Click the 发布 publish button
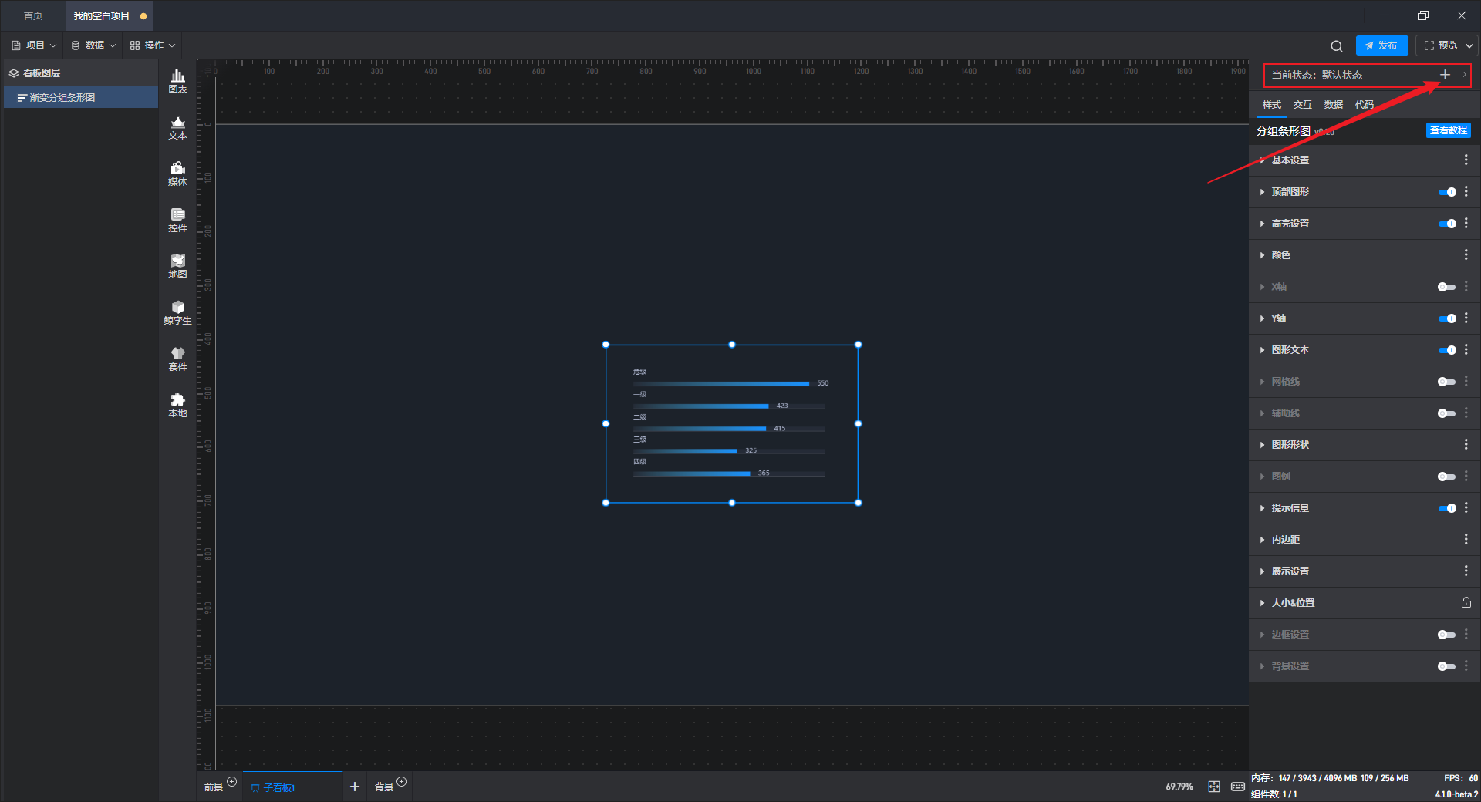Image resolution: width=1481 pixels, height=802 pixels. click(x=1381, y=45)
